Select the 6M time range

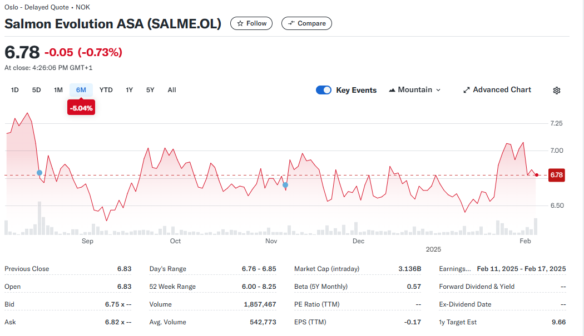[81, 90]
